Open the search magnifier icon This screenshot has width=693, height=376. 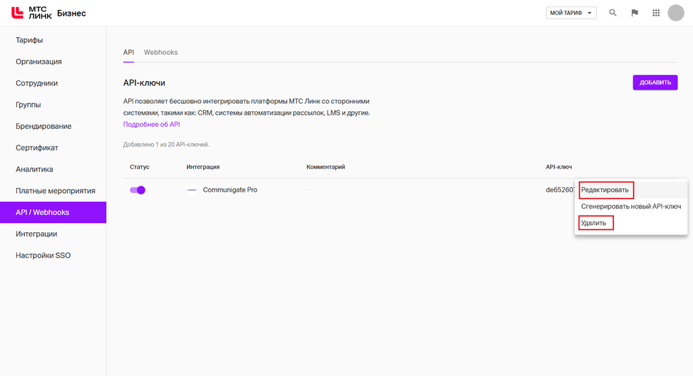pos(613,13)
